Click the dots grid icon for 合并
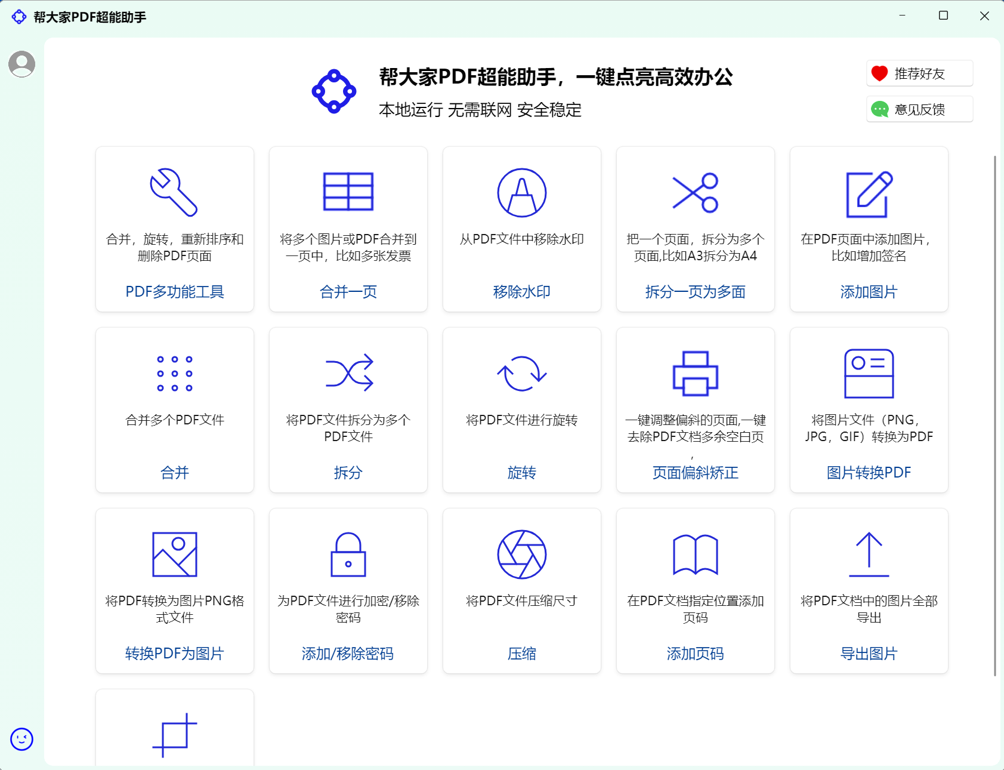 (174, 373)
